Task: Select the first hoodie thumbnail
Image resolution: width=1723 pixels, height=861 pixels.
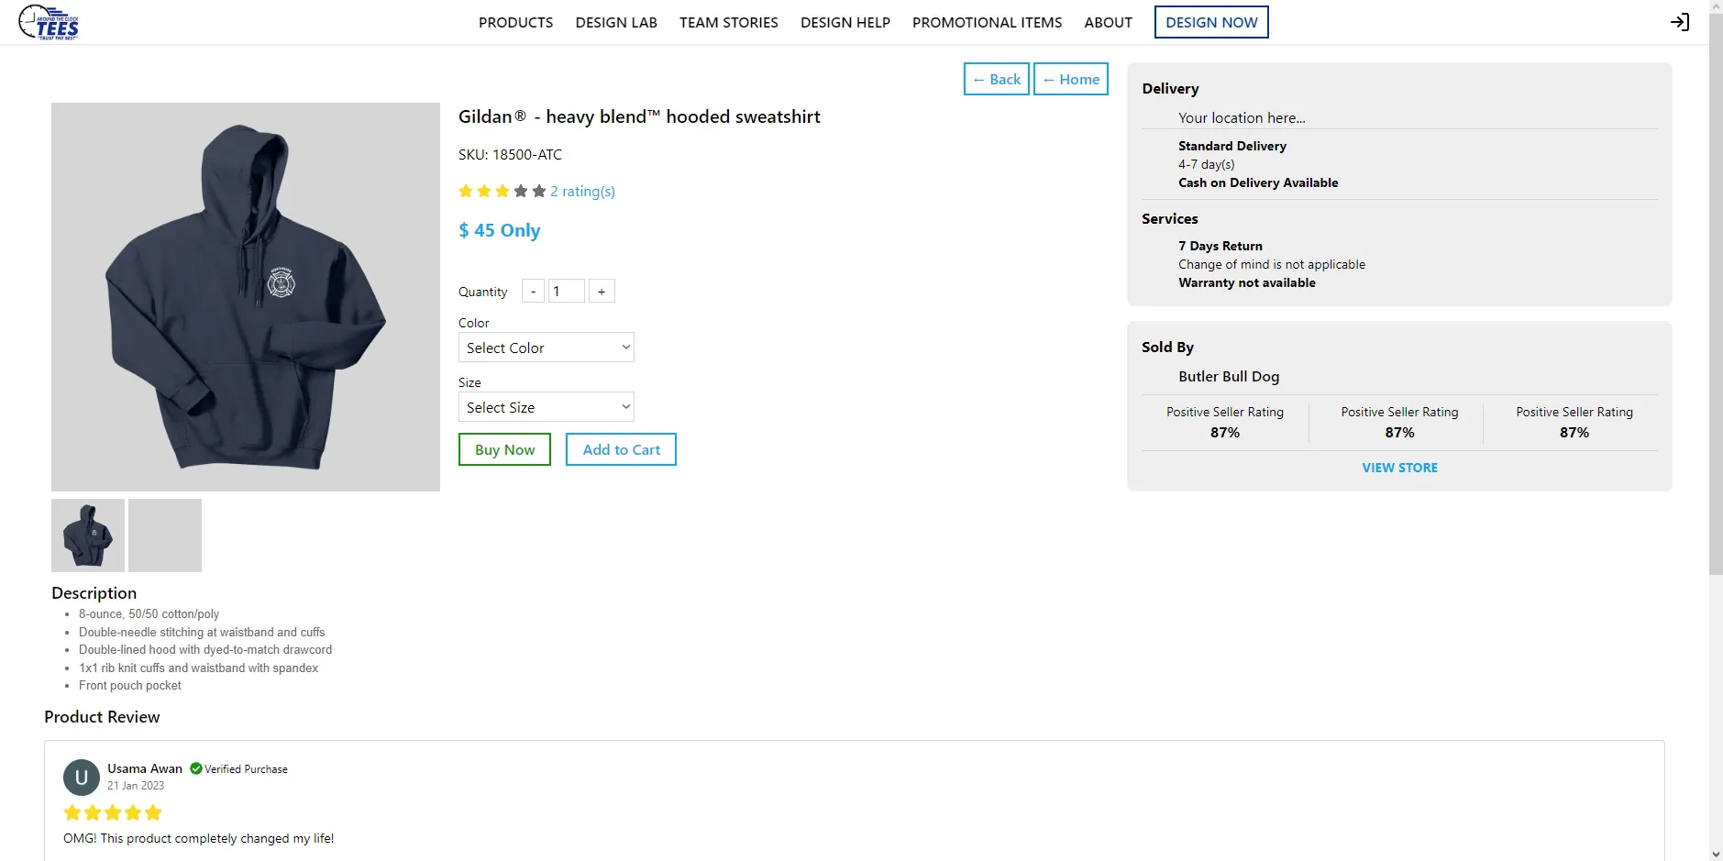Action: tap(88, 535)
